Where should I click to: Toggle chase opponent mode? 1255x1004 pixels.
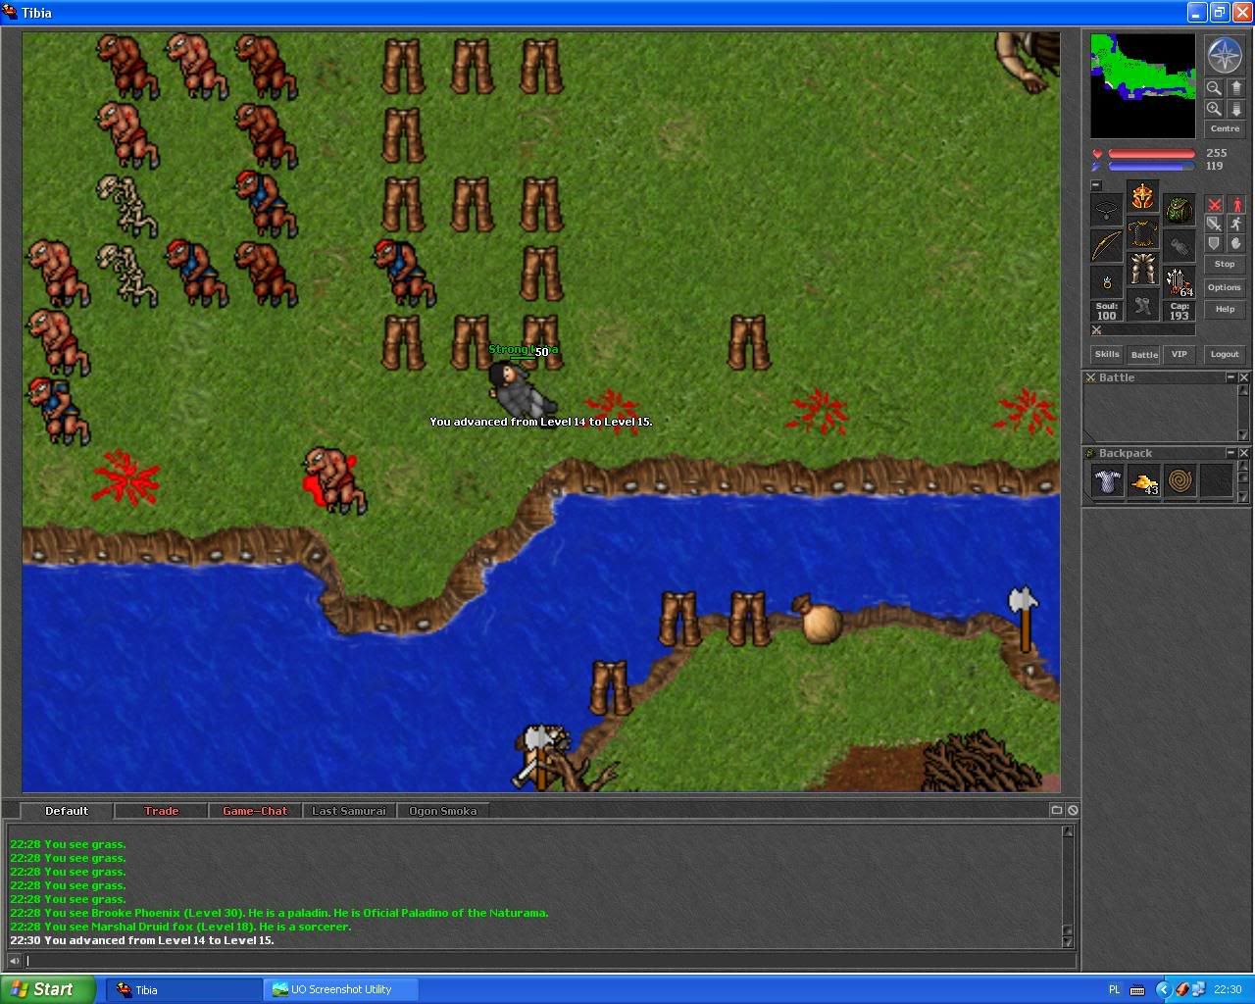click(x=1236, y=224)
